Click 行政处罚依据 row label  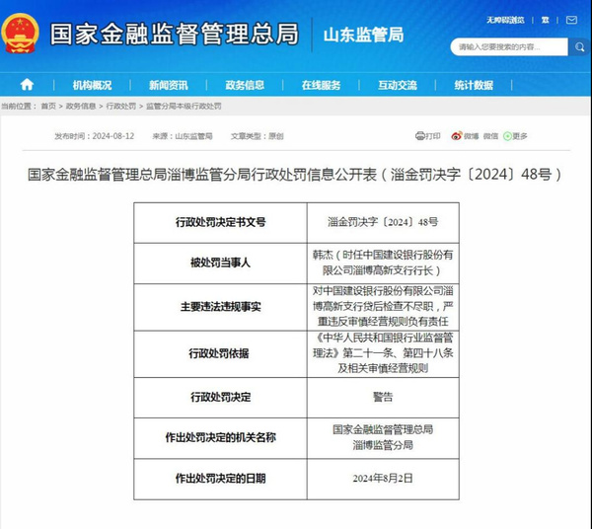pyautogui.click(x=219, y=353)
